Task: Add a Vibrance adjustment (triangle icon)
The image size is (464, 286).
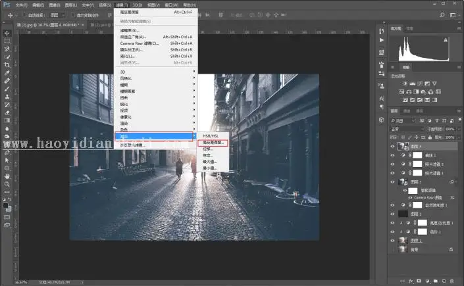Action: [x=434, y=83]
